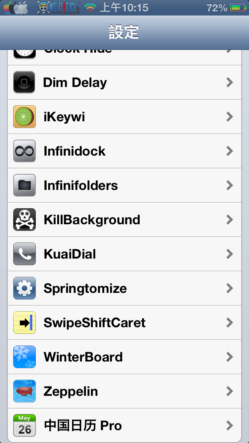Select the Zeppelin label text
Viewport: 249px width, 443px height.
click(70, 392)
